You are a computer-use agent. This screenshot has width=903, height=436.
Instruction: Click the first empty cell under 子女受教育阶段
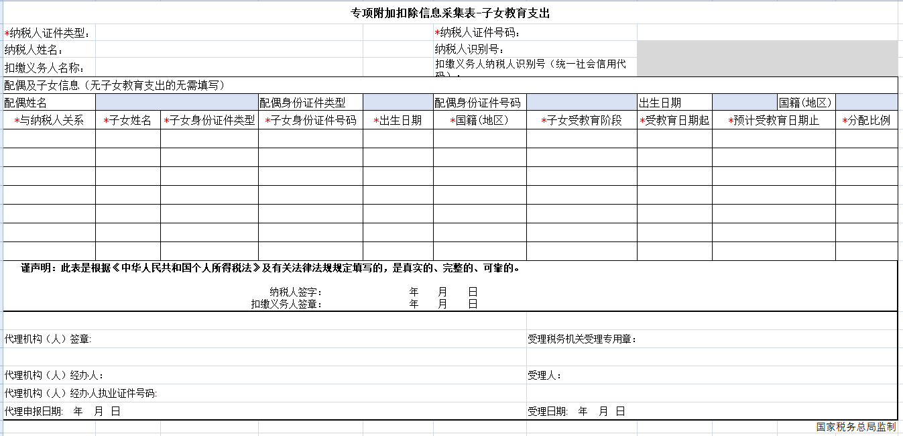pos(582,139)
